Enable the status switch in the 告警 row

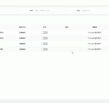pos(44,49)
